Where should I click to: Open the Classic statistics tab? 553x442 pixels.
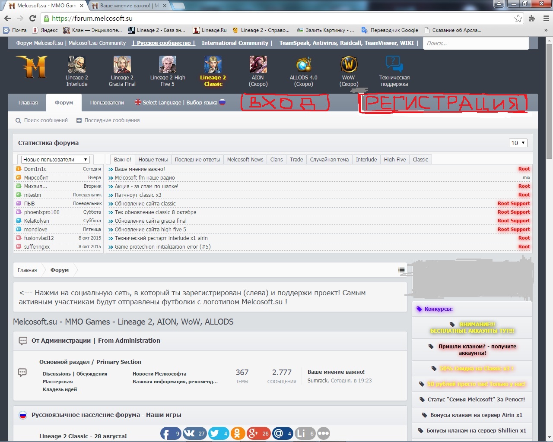click(x=420, y=159)
